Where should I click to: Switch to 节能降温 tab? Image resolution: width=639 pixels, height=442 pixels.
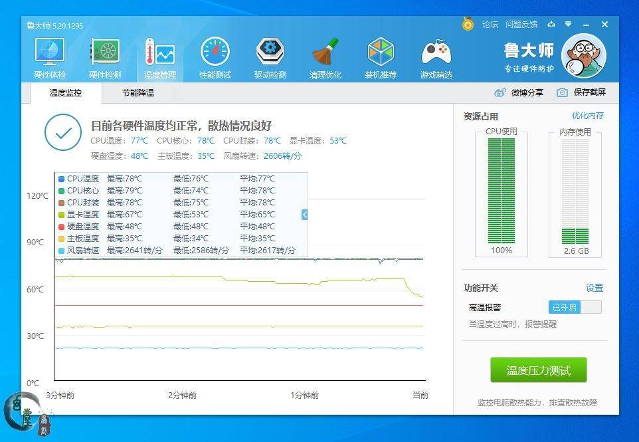(138, 93)
